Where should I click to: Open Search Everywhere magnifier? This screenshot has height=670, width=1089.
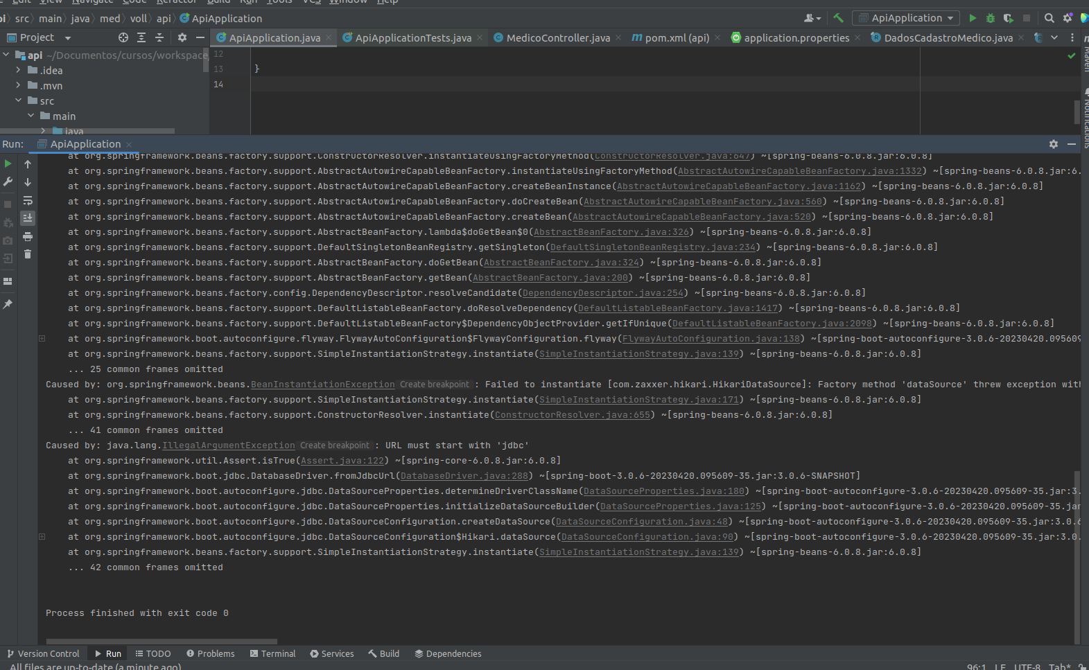[1049, 18]
